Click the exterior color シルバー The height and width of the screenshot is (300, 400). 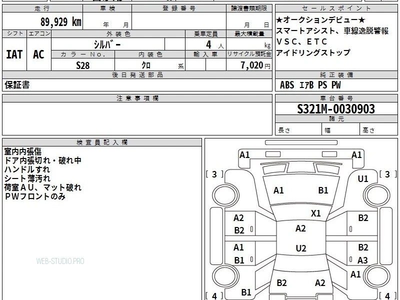(x=107, y=44)
